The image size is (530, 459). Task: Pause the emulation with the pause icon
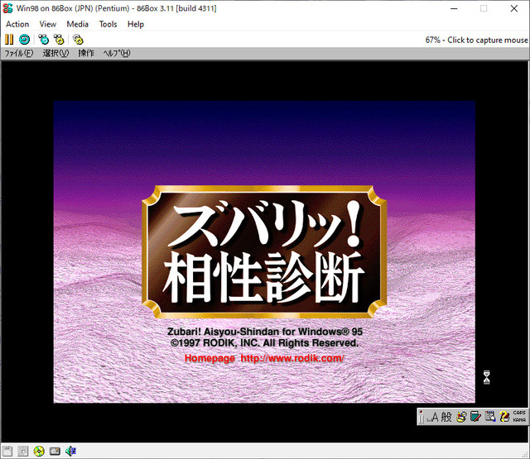click(x=9, y=40)
